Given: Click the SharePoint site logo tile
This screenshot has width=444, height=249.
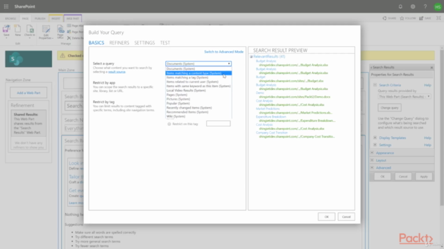Looking at the screenshot, I should click(x=28, y=59).
